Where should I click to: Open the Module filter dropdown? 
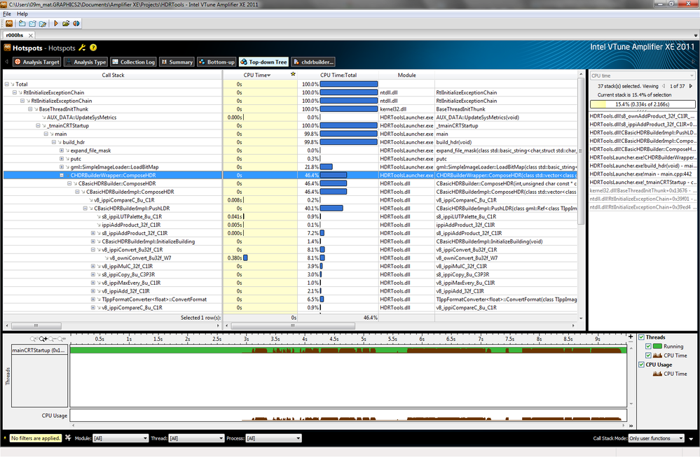120,438
